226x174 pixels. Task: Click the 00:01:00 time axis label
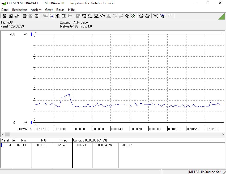pyautogui.click(x=155, y=129)
